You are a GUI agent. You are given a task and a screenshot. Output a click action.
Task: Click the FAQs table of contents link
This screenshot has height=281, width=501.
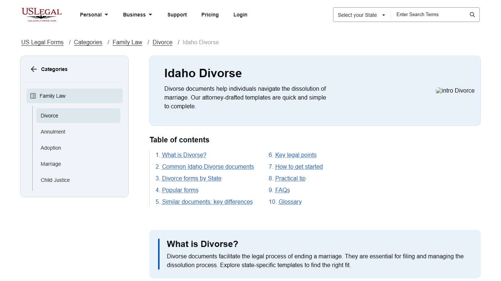point(282,190)
